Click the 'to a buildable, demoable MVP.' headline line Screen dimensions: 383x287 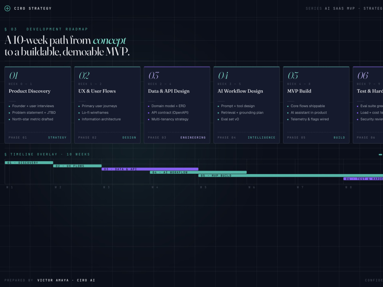tap(67, 52)
